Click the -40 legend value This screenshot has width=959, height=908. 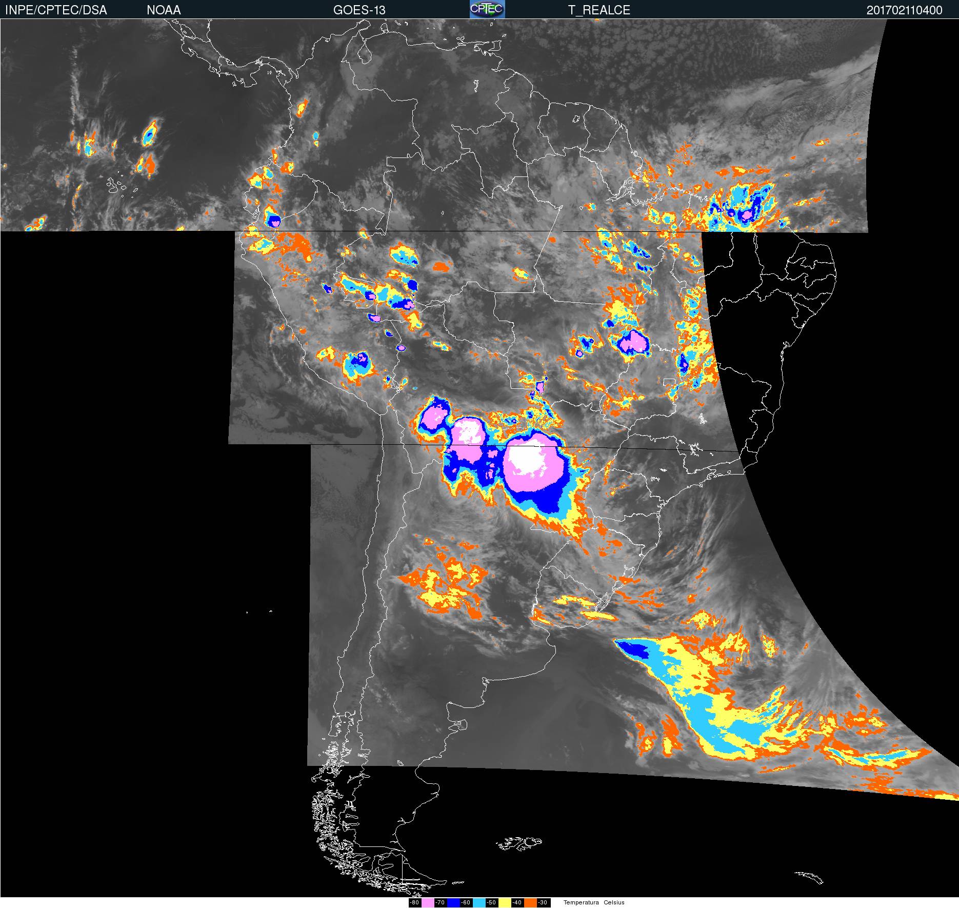point(517,902)
